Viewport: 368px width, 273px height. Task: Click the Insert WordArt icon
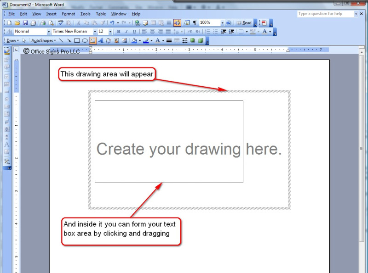100,40
